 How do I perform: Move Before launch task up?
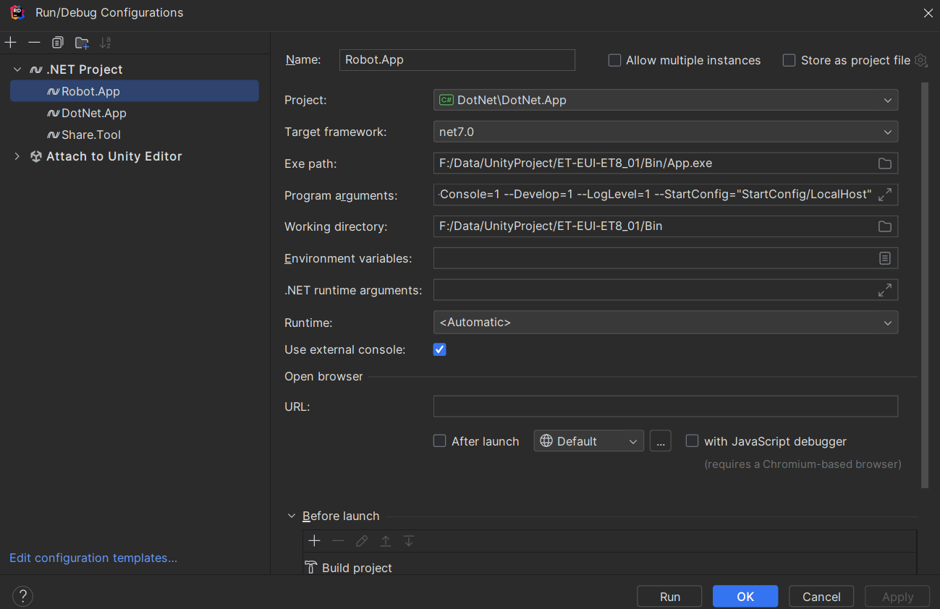pos(386,541)
